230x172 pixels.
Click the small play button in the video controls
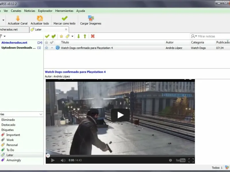pos(53,160)
